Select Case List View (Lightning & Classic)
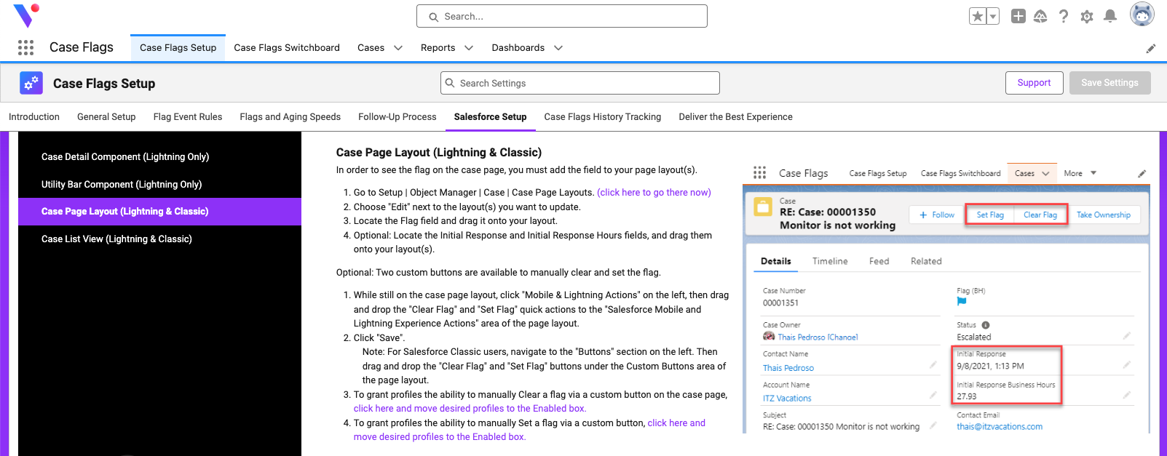The width and height of the screenshot is (1167, 456). click(160, 239)
